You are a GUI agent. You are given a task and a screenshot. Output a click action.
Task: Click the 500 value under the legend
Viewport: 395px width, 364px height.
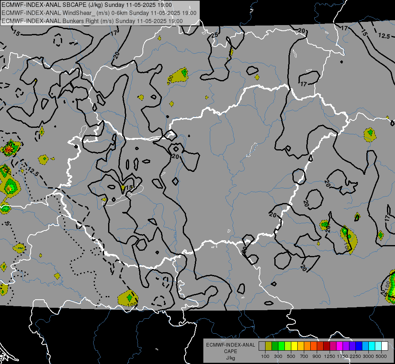pyautogui.click(x=291, y=356)
